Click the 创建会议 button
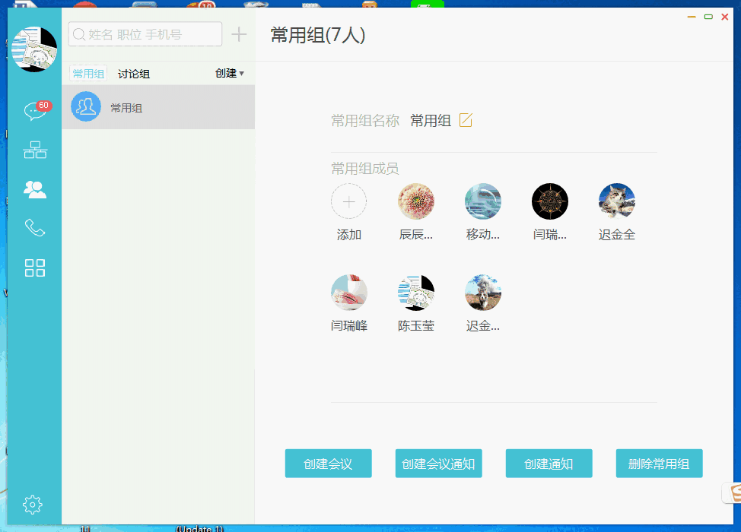This screenshot has width=741, height=532. 328,463
